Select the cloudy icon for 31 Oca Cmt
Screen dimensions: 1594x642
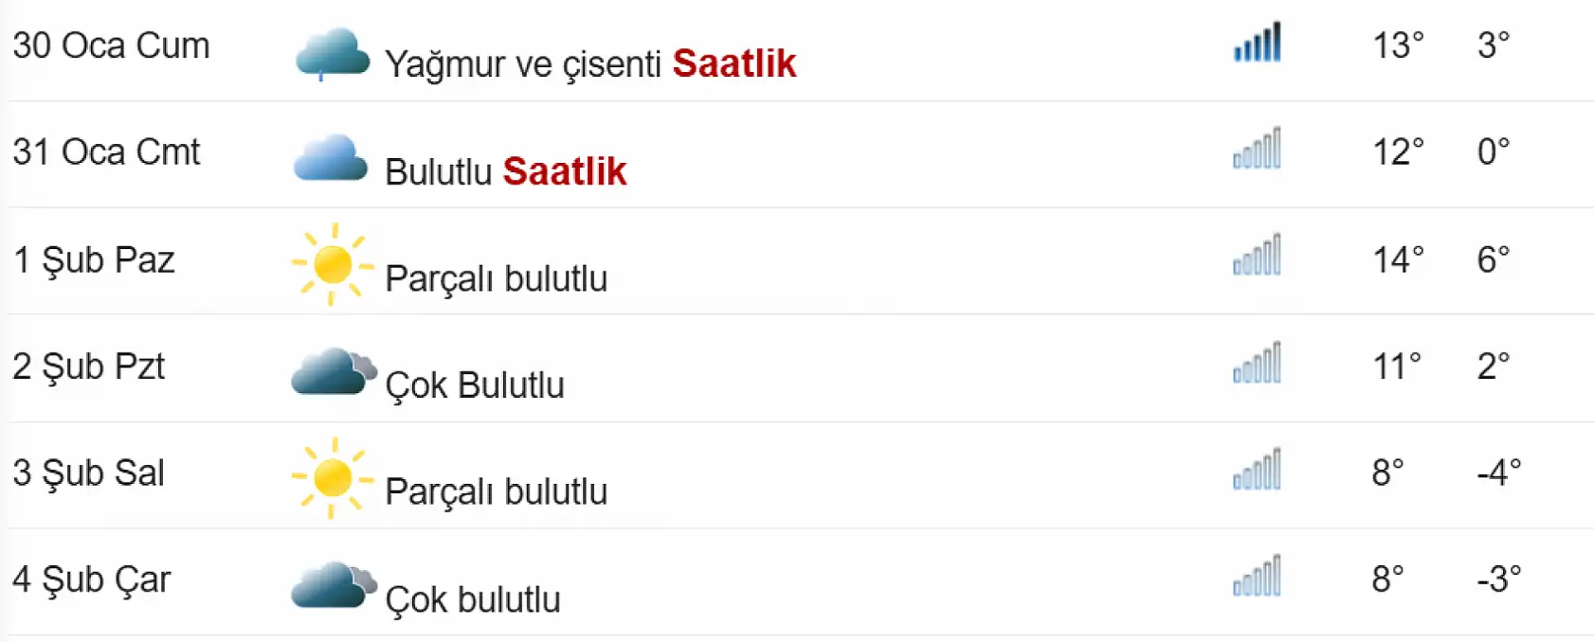332,159
